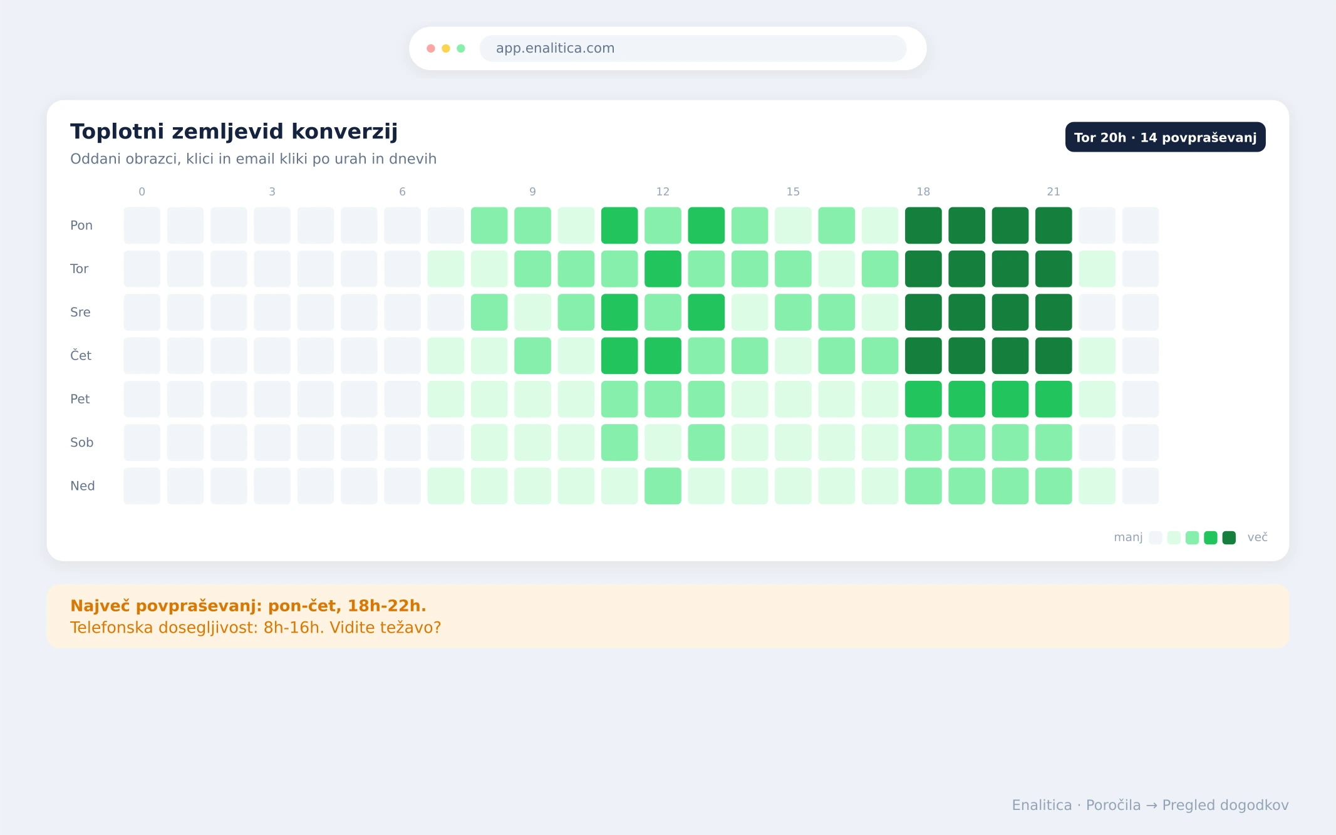Screen dimensions: 1336x835
Task: Select the Pet row cell at hour 18
Action: 923,399
